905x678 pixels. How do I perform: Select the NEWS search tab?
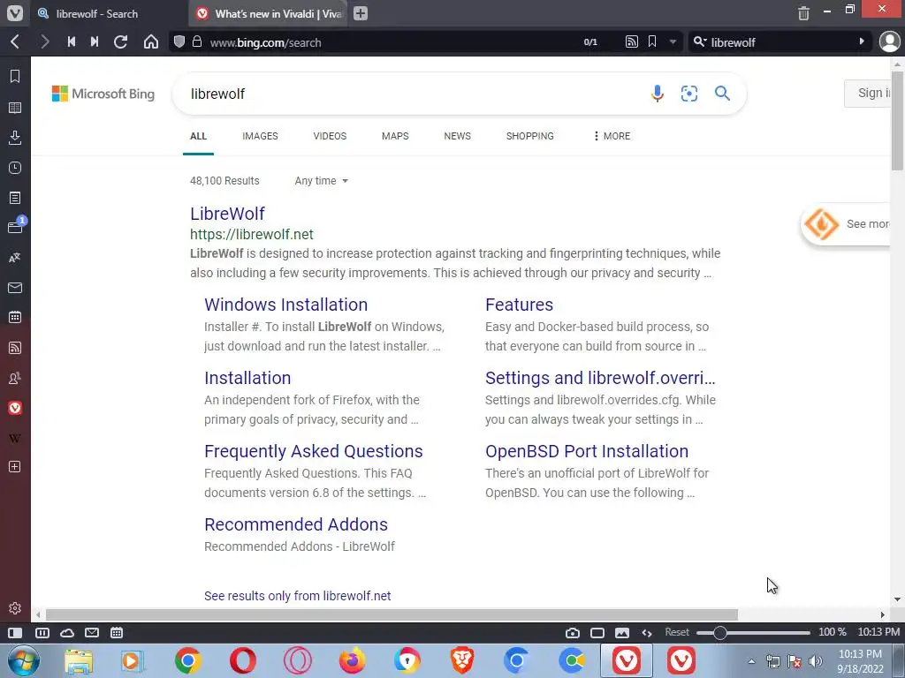(x=457, y=136)
